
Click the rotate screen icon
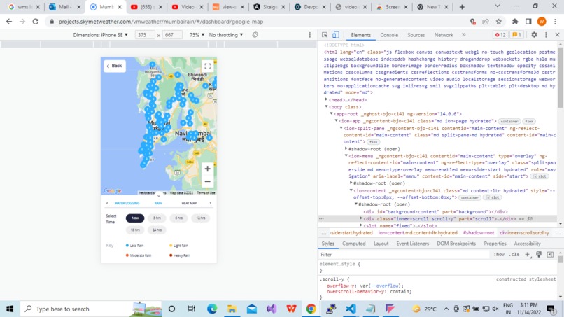pyautogui.click(x=255, y=35)
